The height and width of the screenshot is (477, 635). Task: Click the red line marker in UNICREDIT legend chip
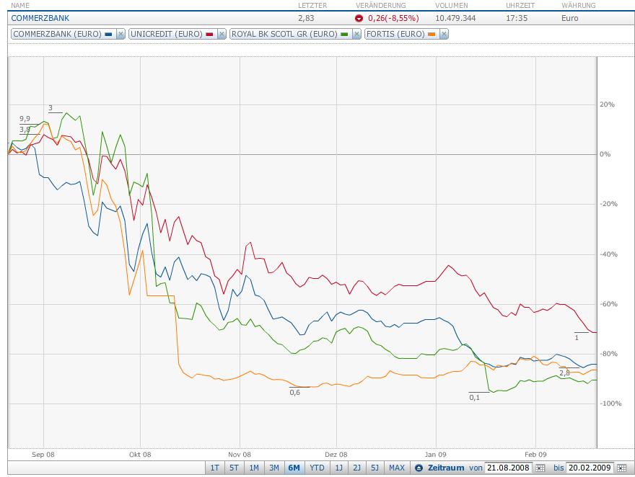click(x=207, y=34)
